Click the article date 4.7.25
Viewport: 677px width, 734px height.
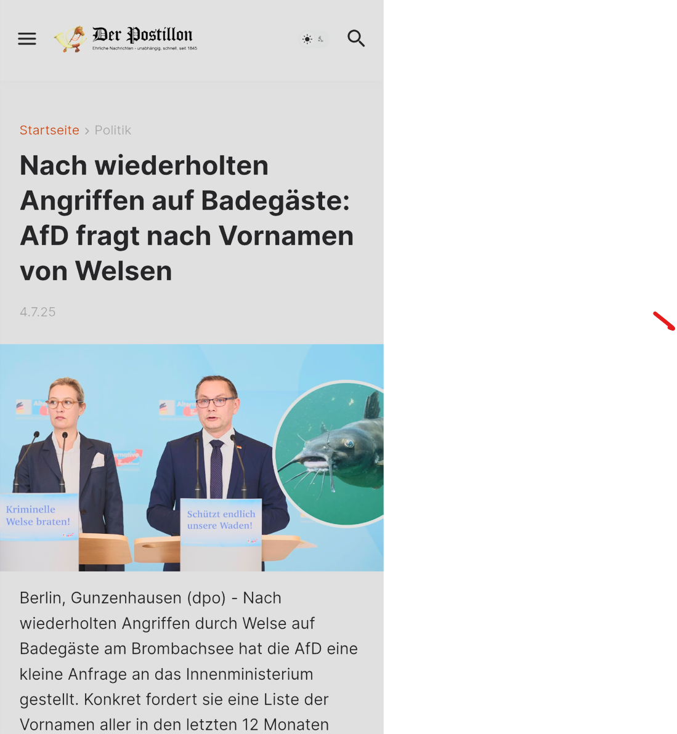pos(38,312)
